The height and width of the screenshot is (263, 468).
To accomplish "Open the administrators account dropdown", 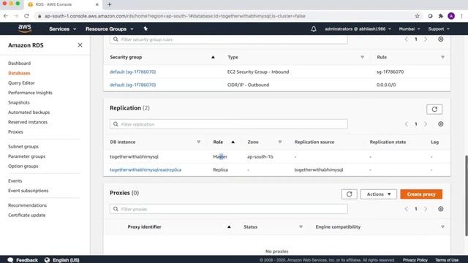I will click(x=358, y=29).
